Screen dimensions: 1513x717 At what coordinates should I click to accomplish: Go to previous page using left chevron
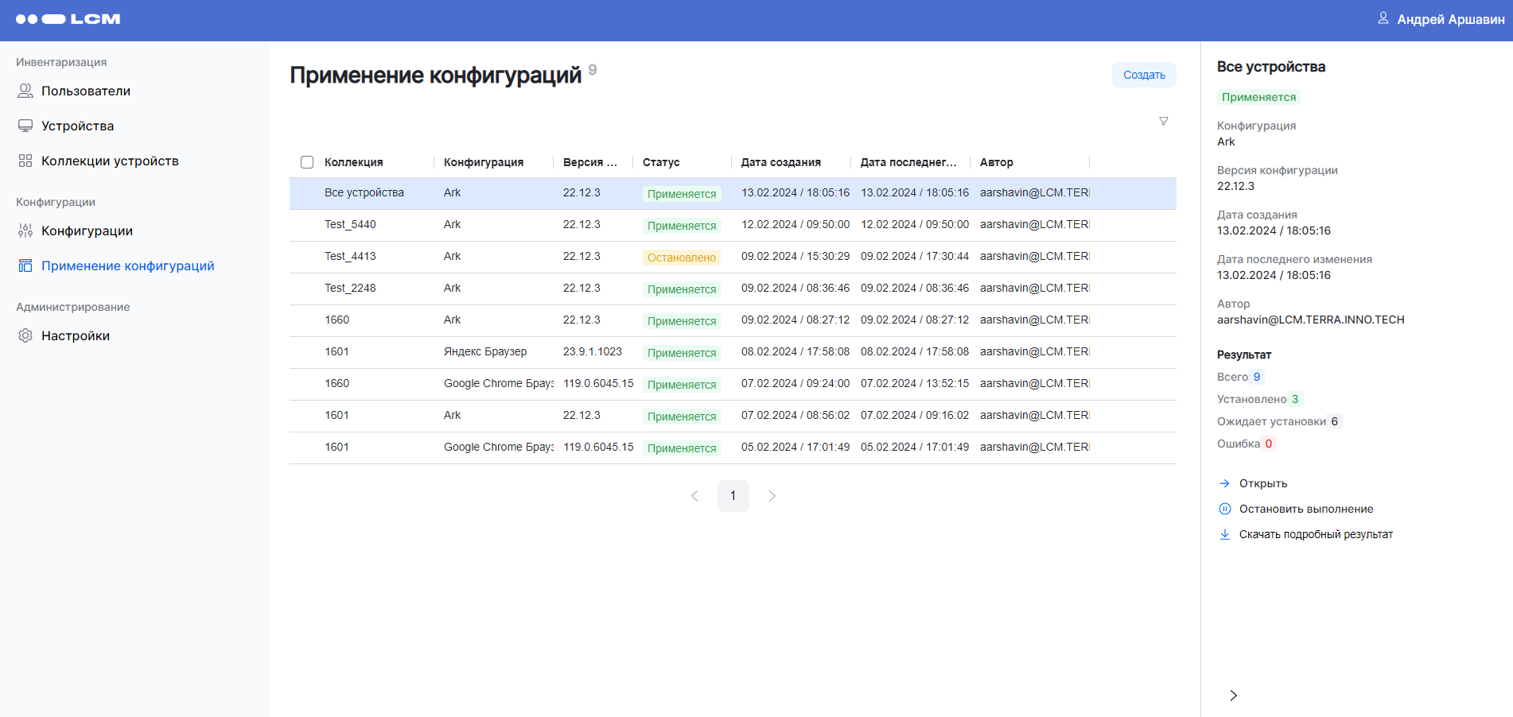[694, 496]
